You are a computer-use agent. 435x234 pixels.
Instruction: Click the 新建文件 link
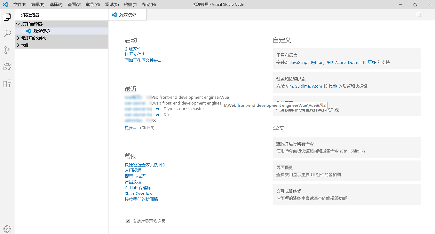coord(133,49)
